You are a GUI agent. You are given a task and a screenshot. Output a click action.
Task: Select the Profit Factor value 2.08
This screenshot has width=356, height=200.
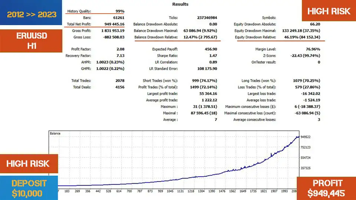pyautogui.click(x=119, y=49)
